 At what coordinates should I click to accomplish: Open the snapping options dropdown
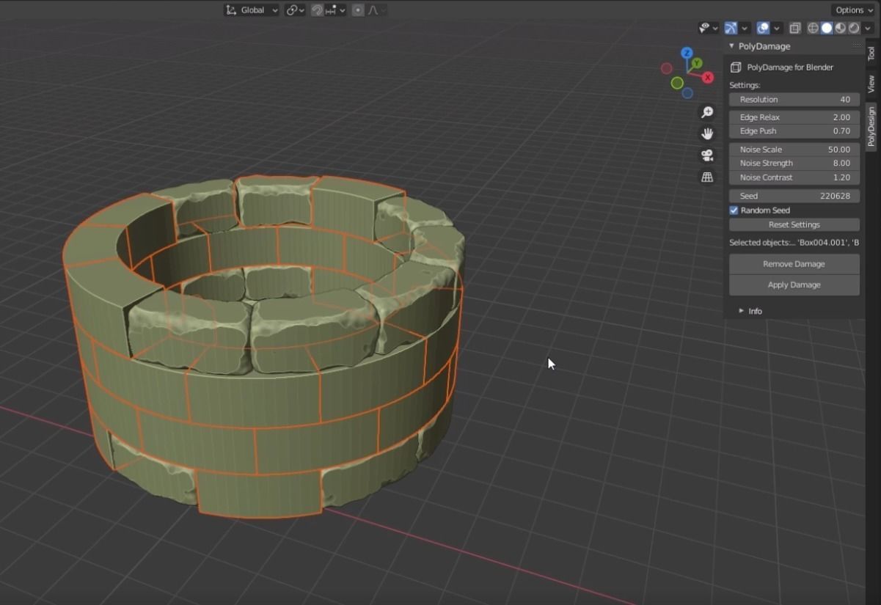pos(335,10)
